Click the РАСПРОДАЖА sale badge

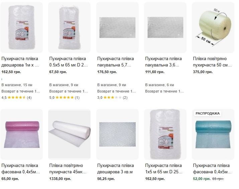207,113
